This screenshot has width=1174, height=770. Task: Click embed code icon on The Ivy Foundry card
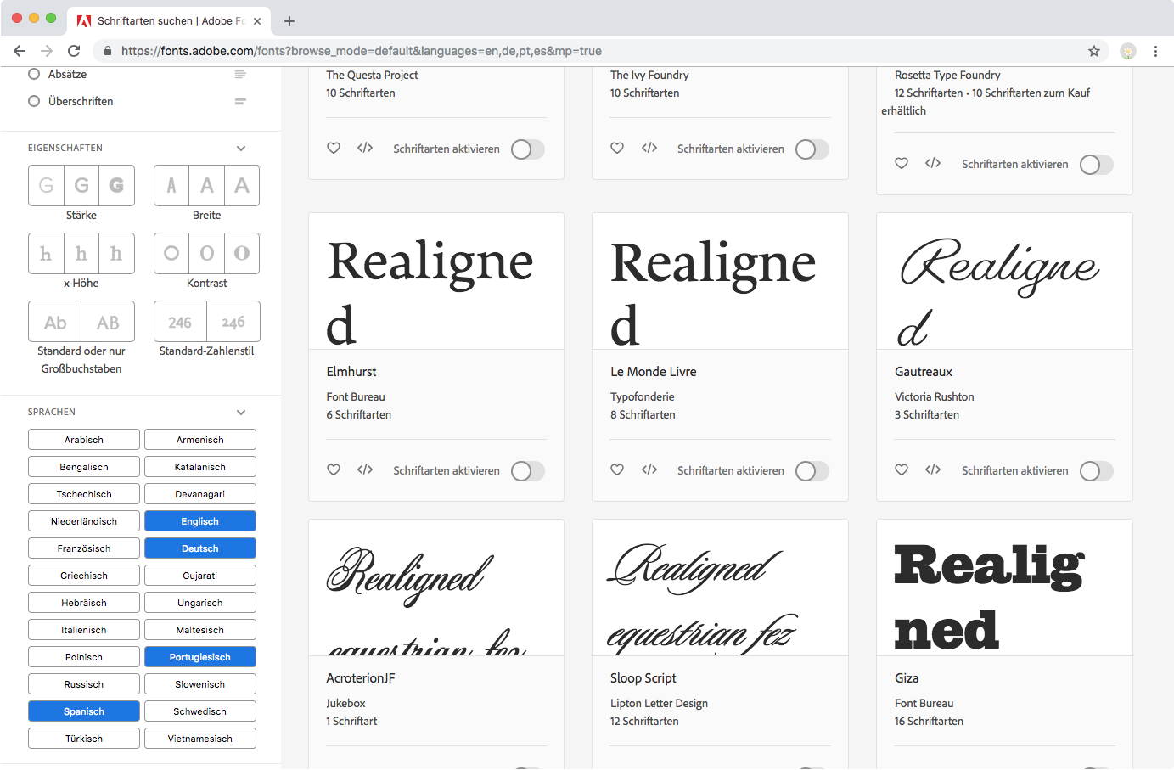[x=649, y=148]
